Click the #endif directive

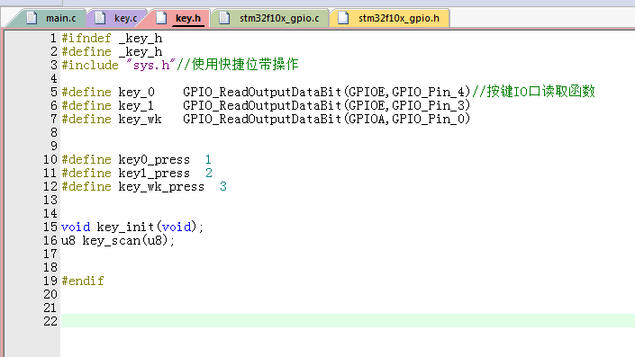tap(83, 281)
